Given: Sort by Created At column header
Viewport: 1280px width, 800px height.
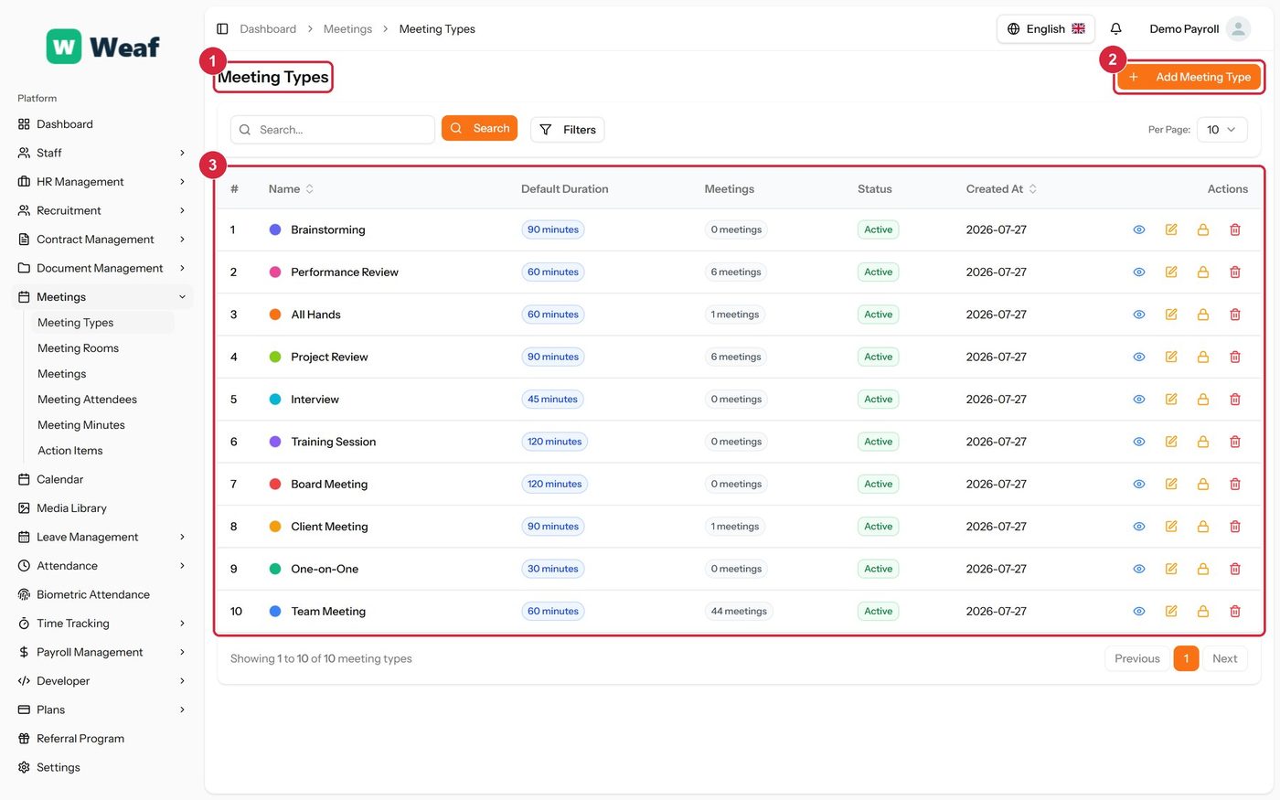Looking at the screenshot, I should pyautogui.click(x=1001, y=189).
